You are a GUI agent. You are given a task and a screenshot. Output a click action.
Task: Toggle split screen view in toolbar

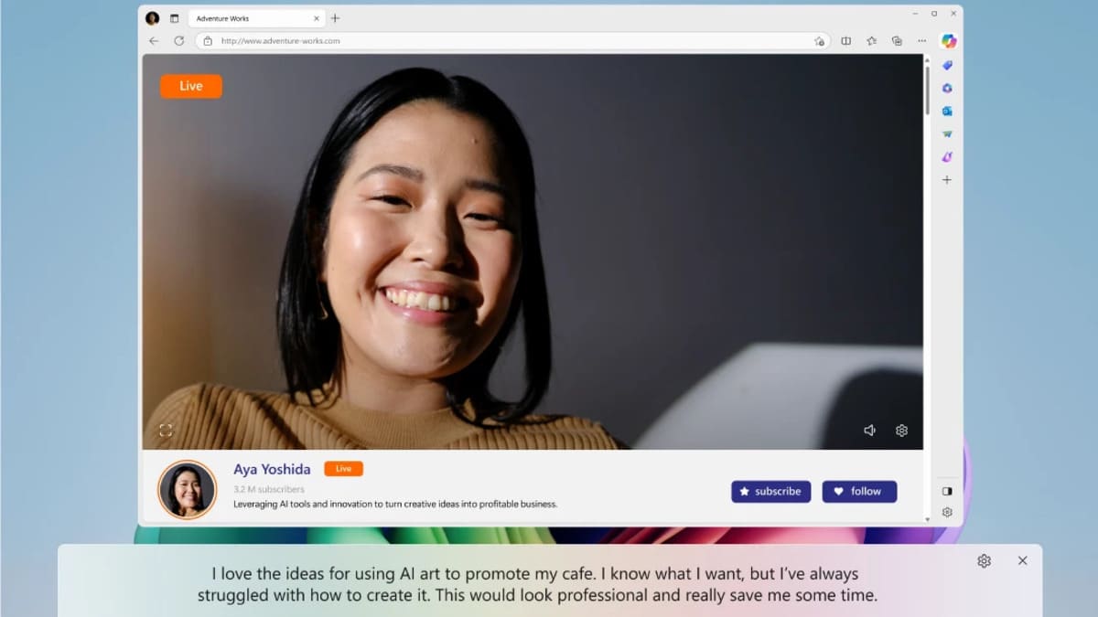coord(845,41)
